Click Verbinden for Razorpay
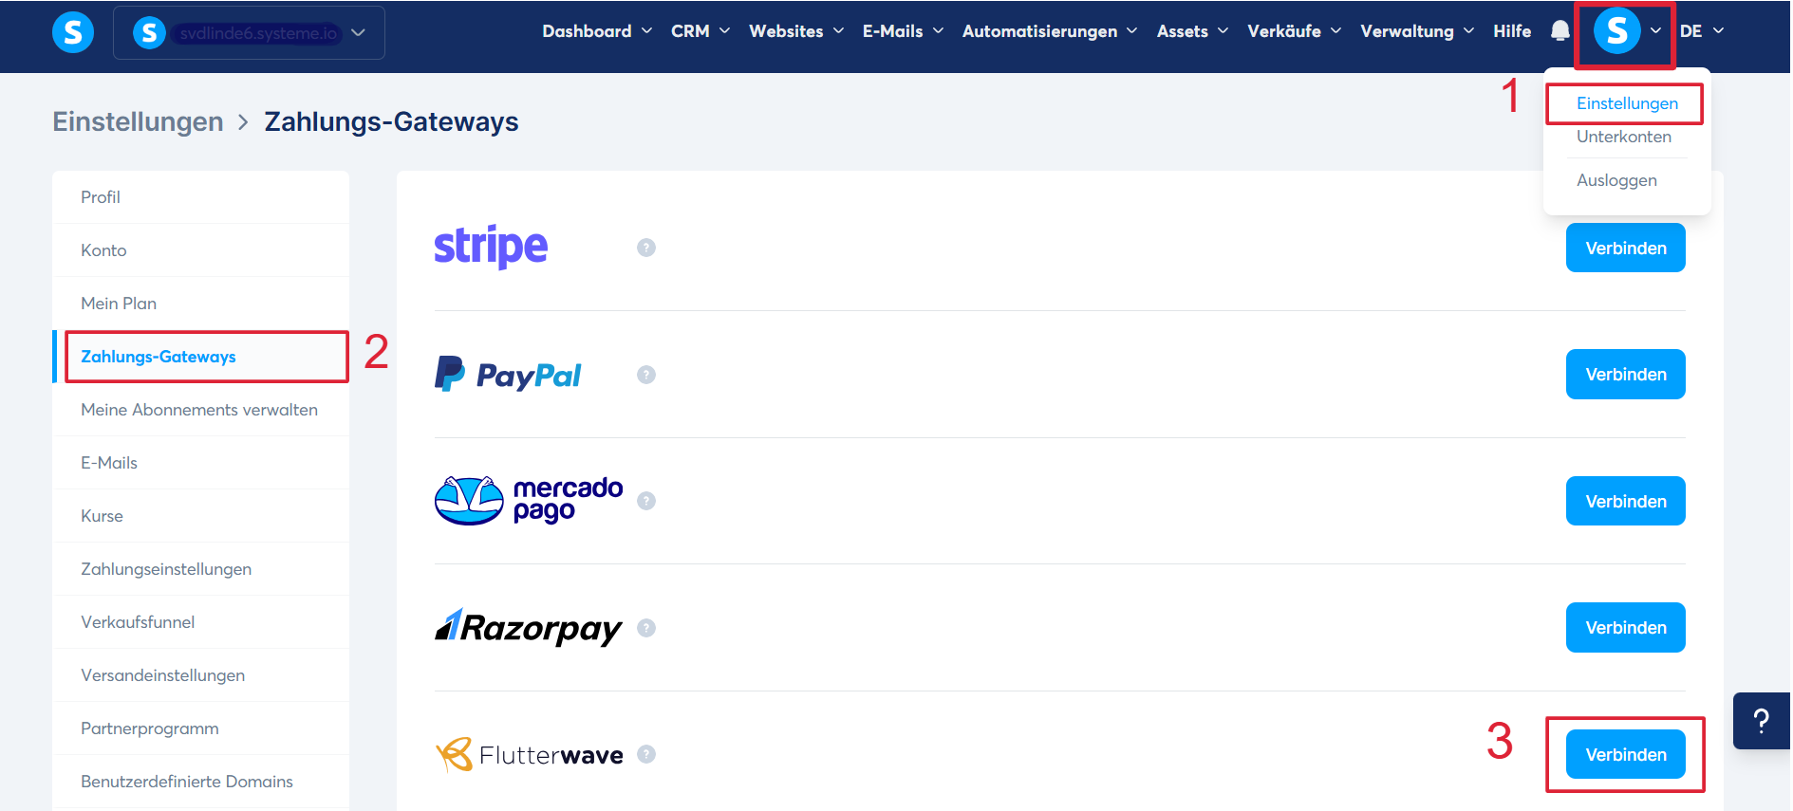The image size is (1793, 811). point(1626,627)
